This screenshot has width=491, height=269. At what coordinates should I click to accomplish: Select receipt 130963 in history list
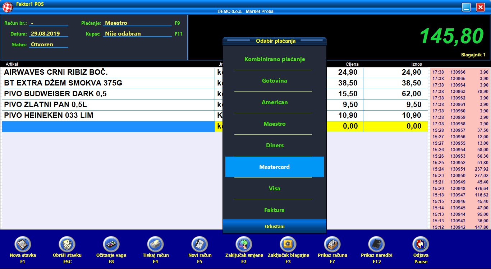click(460, 92)
